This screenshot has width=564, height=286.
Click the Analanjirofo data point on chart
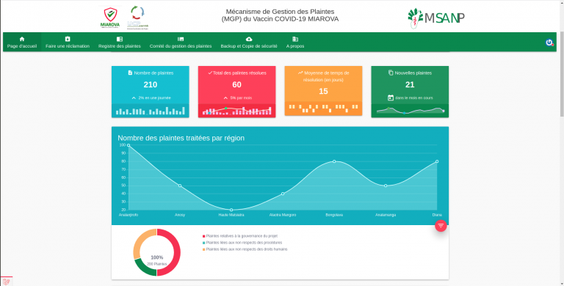[x=129, y=145]
